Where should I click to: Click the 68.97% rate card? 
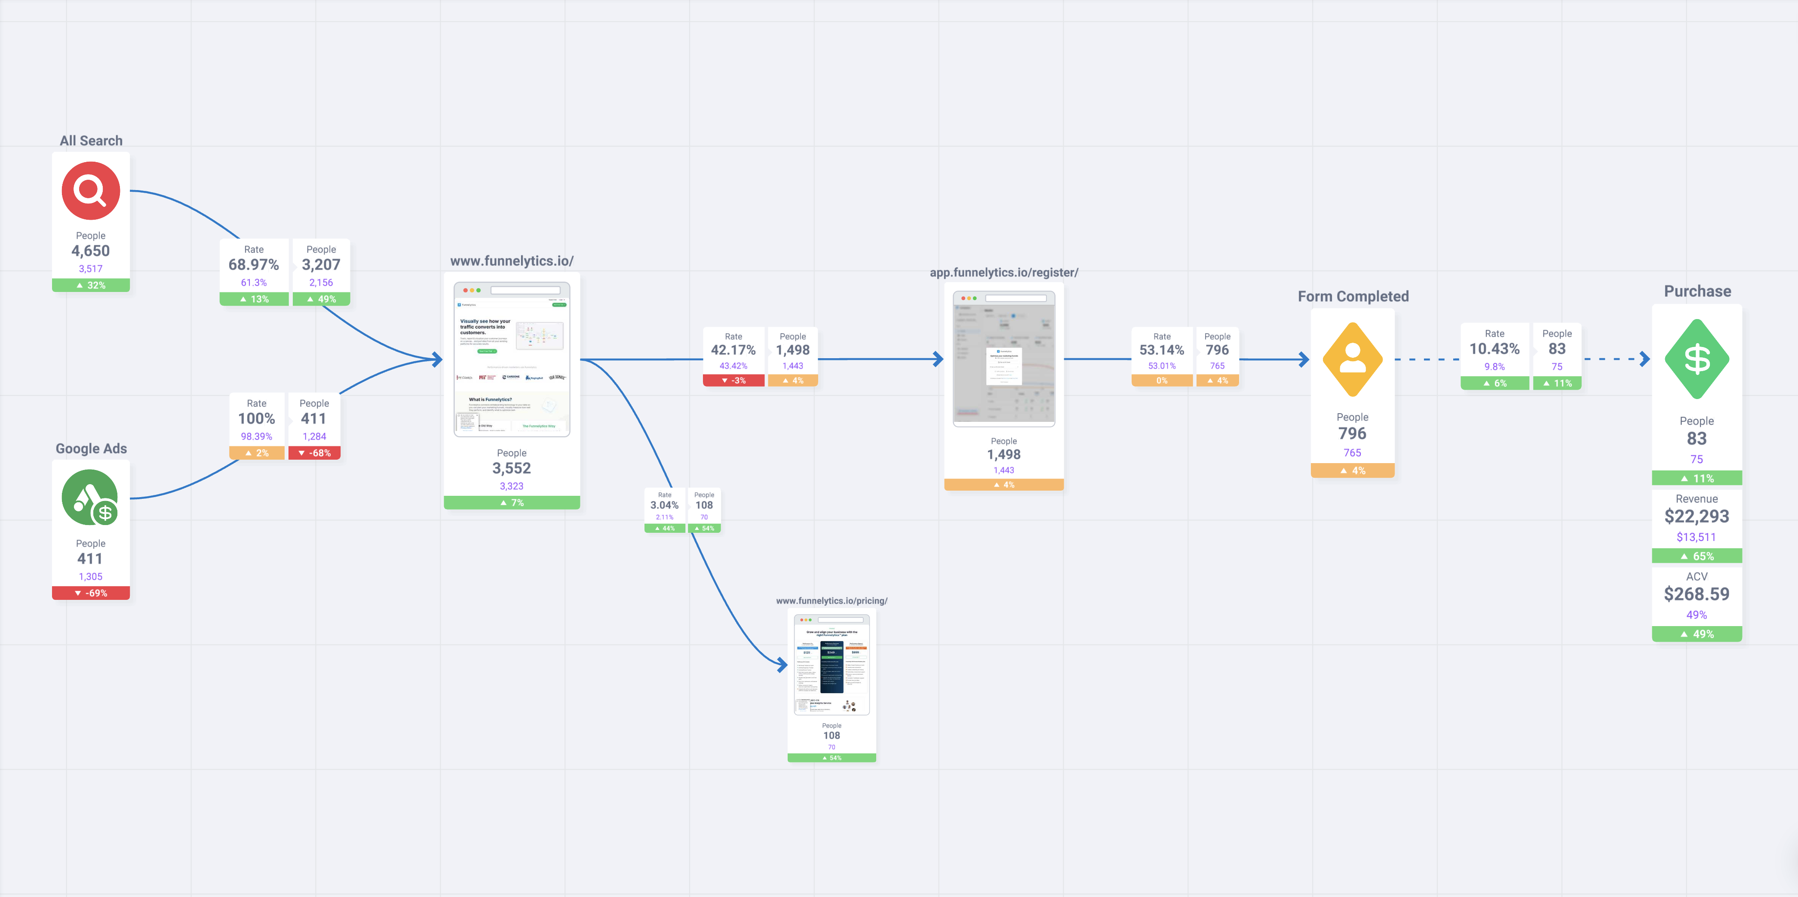(253, 265)
